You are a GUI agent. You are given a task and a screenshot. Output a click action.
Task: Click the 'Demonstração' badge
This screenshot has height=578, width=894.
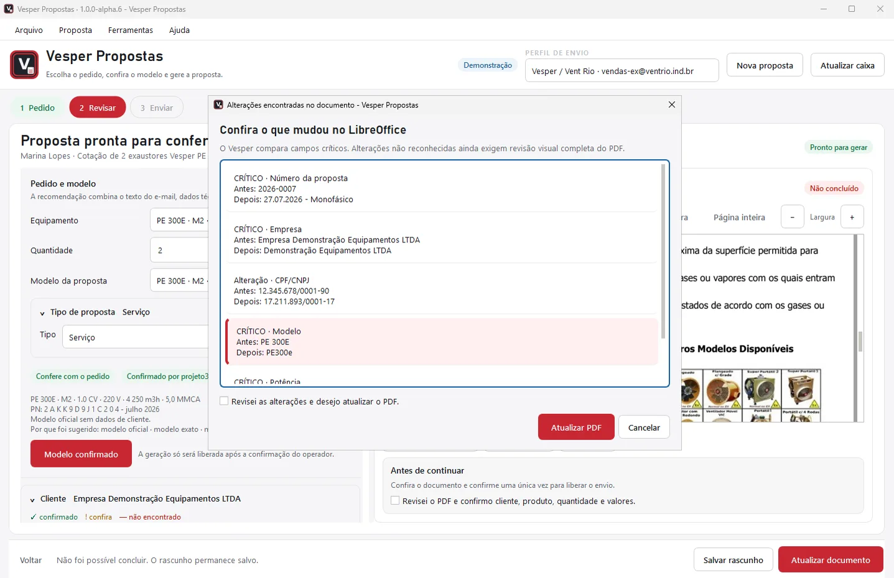coord(488,65)
